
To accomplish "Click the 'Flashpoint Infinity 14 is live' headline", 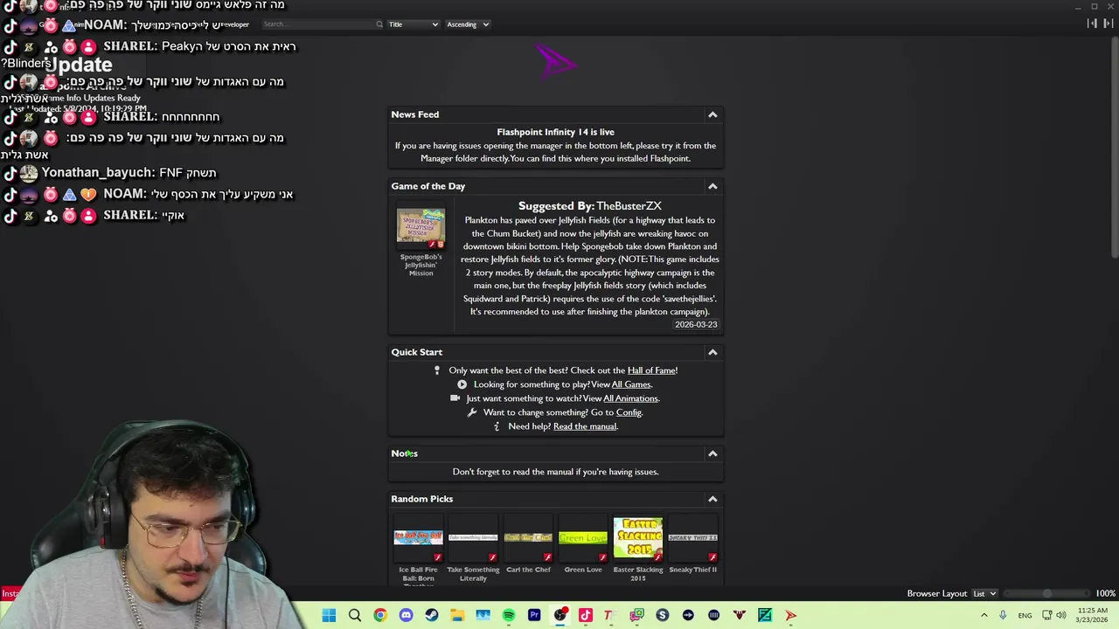I will (x=556, y=132).
